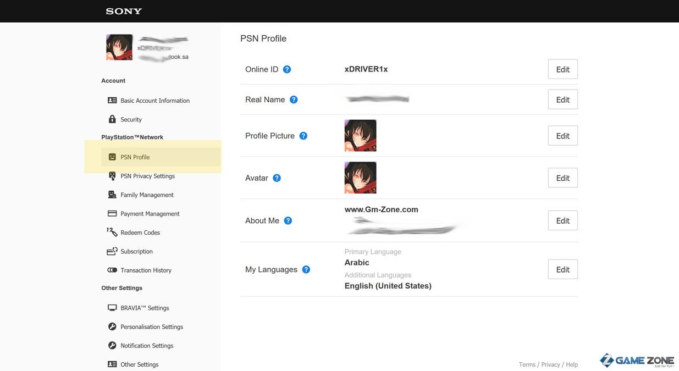Click the PSN Privacy Settings icon
This screenshot has width=679, height=371.
click(x=112, y=176)
